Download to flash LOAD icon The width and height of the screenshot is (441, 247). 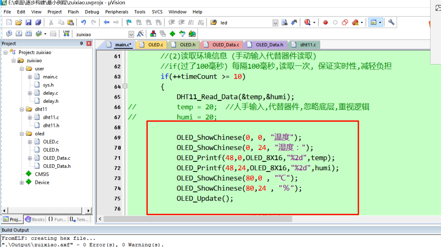66,34
